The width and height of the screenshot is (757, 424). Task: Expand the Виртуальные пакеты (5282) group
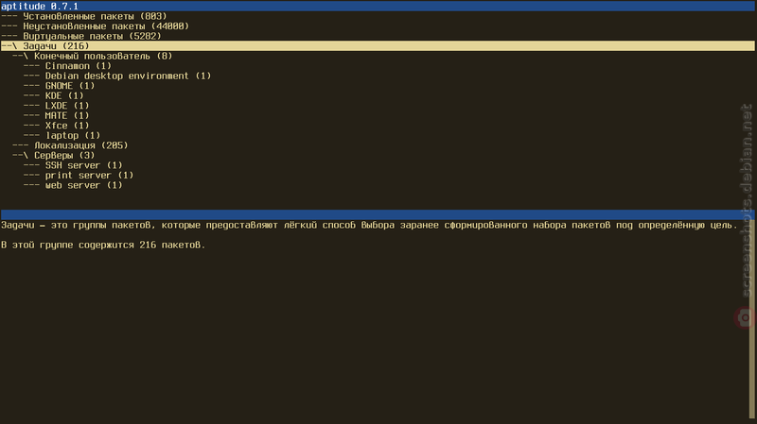[81, 36]
